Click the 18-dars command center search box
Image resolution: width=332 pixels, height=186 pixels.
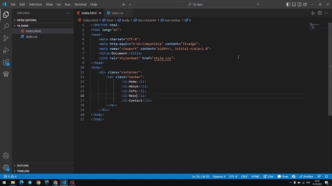198,4
